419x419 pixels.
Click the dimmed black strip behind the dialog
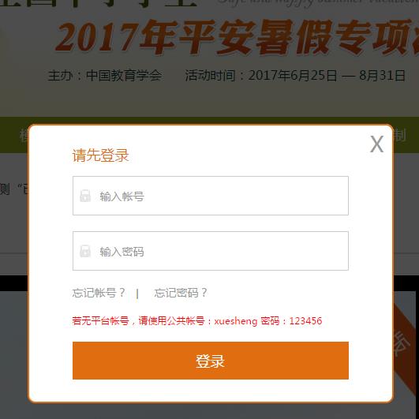point(14,283)
